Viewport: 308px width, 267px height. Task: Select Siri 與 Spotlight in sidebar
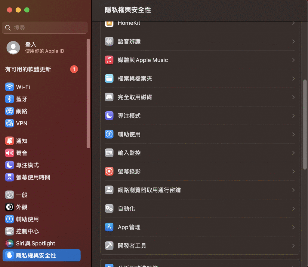click(x=35, y=243)
